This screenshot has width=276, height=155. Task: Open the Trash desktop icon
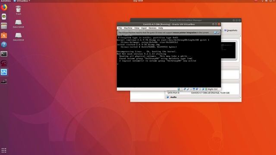18,10
